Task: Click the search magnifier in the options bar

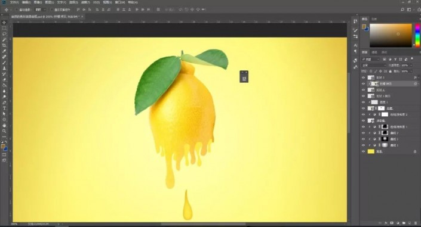Action: click(x=402, y=10)
